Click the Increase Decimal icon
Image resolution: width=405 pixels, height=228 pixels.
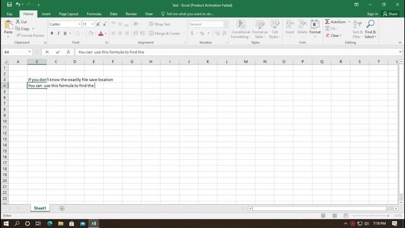point(217,34)
